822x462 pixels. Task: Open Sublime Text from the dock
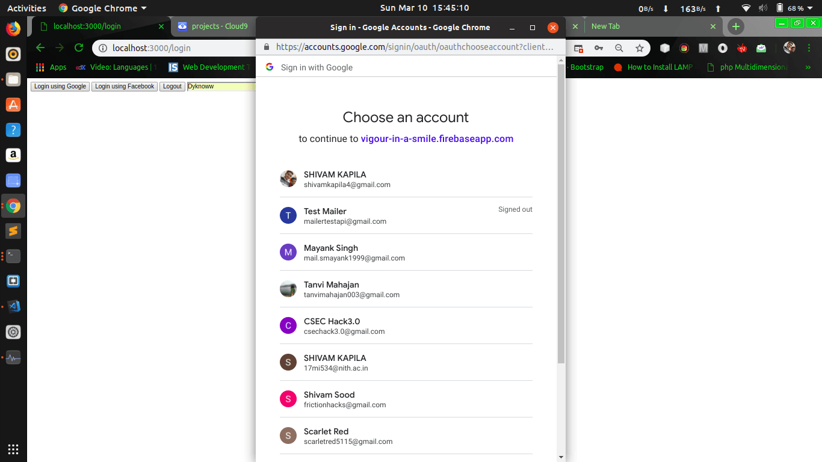(x=13, y=231)
